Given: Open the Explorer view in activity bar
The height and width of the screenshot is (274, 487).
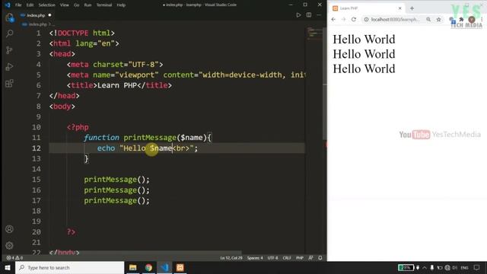Looking at the screenshot, I should 9,18.
